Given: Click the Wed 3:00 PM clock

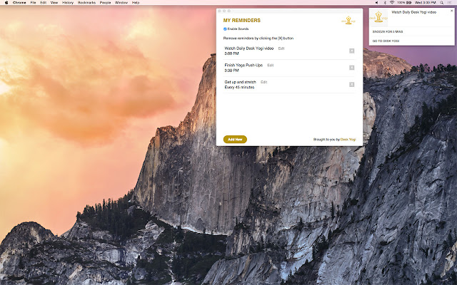Looking at the screenshot, I should (x=426, y=3).
